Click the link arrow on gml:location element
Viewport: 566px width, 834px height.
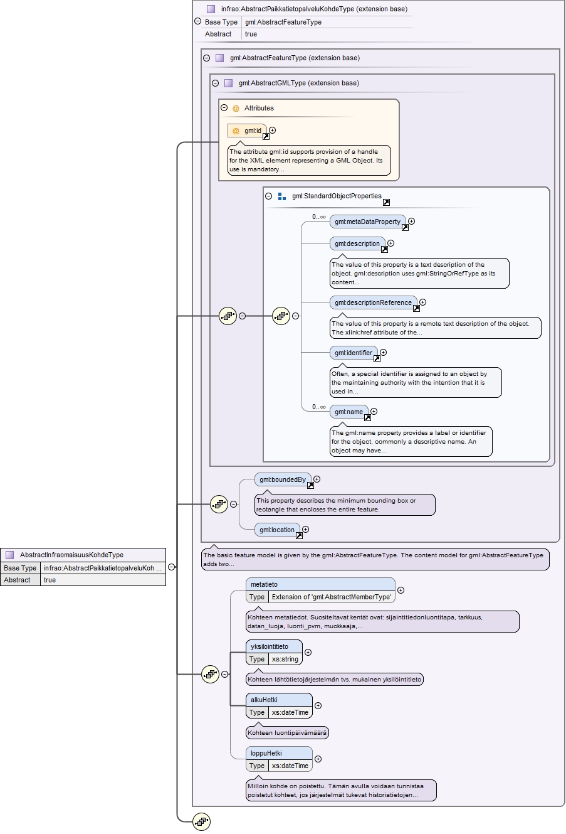pos(299,535)
